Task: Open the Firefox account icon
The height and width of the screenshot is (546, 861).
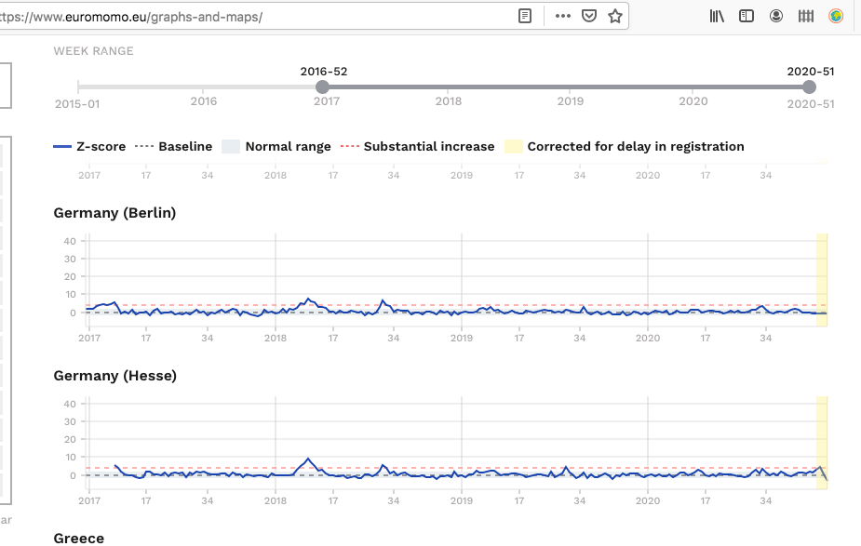Action: (x=776, y=16)
